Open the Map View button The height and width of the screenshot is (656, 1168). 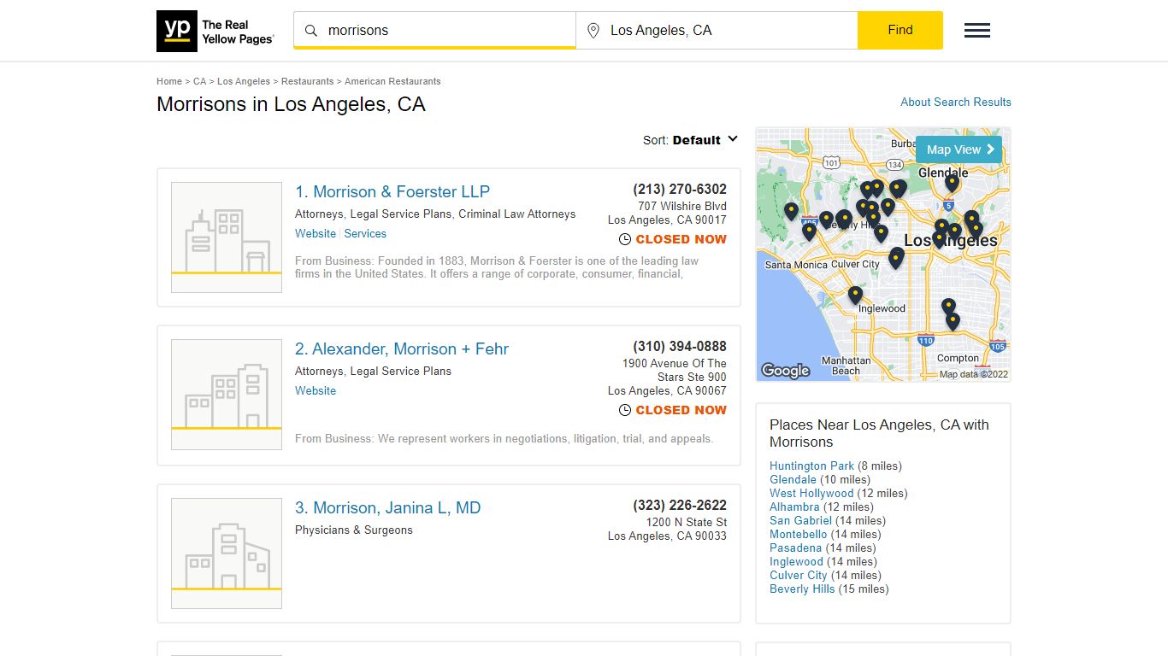click(x=959, y=149)
